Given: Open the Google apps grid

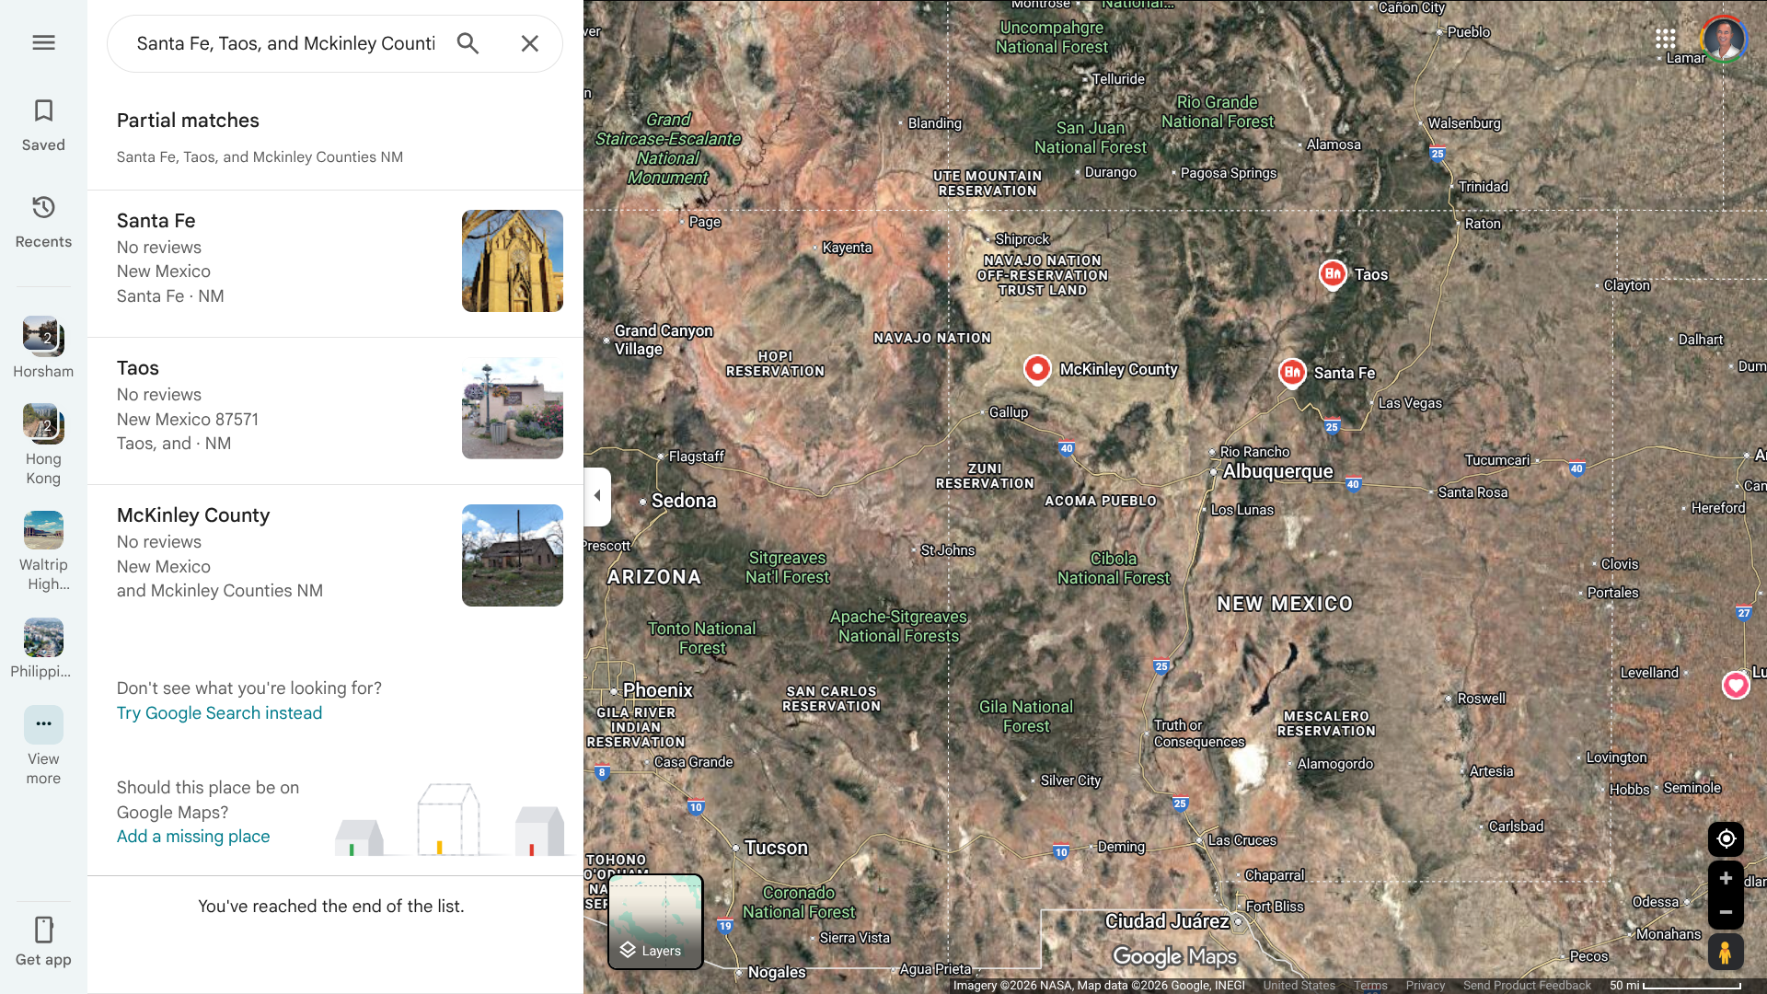Looking at the screenshot, I should (x=1665, y=39).
